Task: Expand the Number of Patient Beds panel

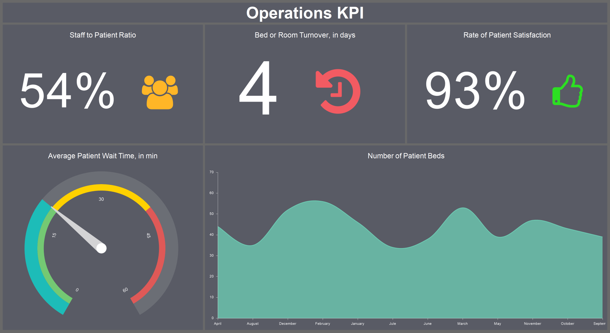Action: click(x=406, y=156)
